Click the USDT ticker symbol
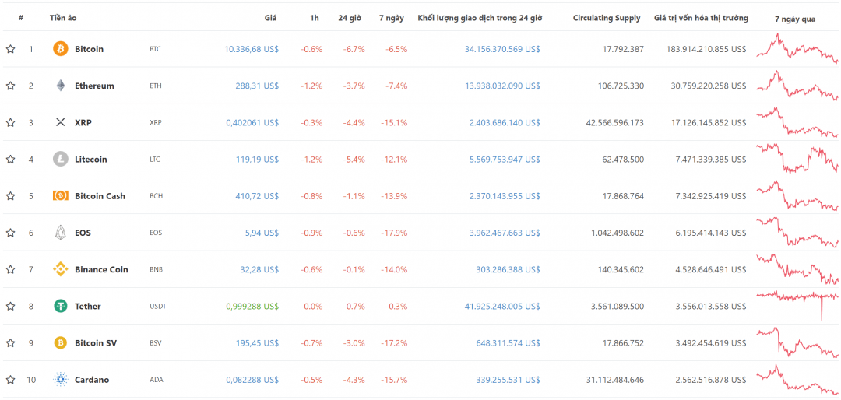This screenshot has width=841, height=400. 157,306
